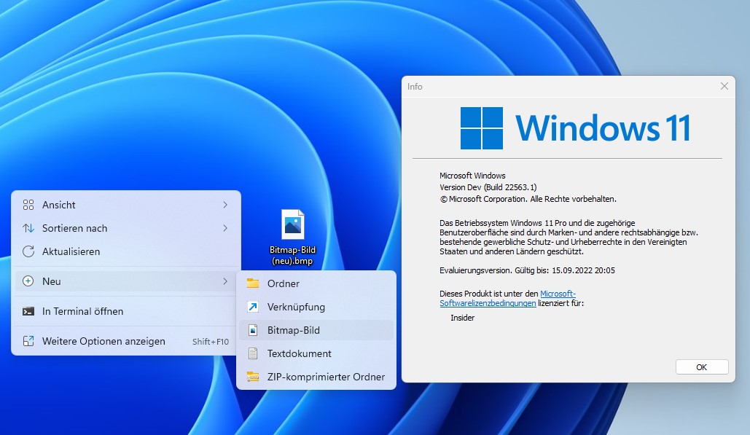Image resolution: width=750 pixels, height=435 pixels.
Task: Select In Terminal öffnen
Action: (x=126, y=311)
